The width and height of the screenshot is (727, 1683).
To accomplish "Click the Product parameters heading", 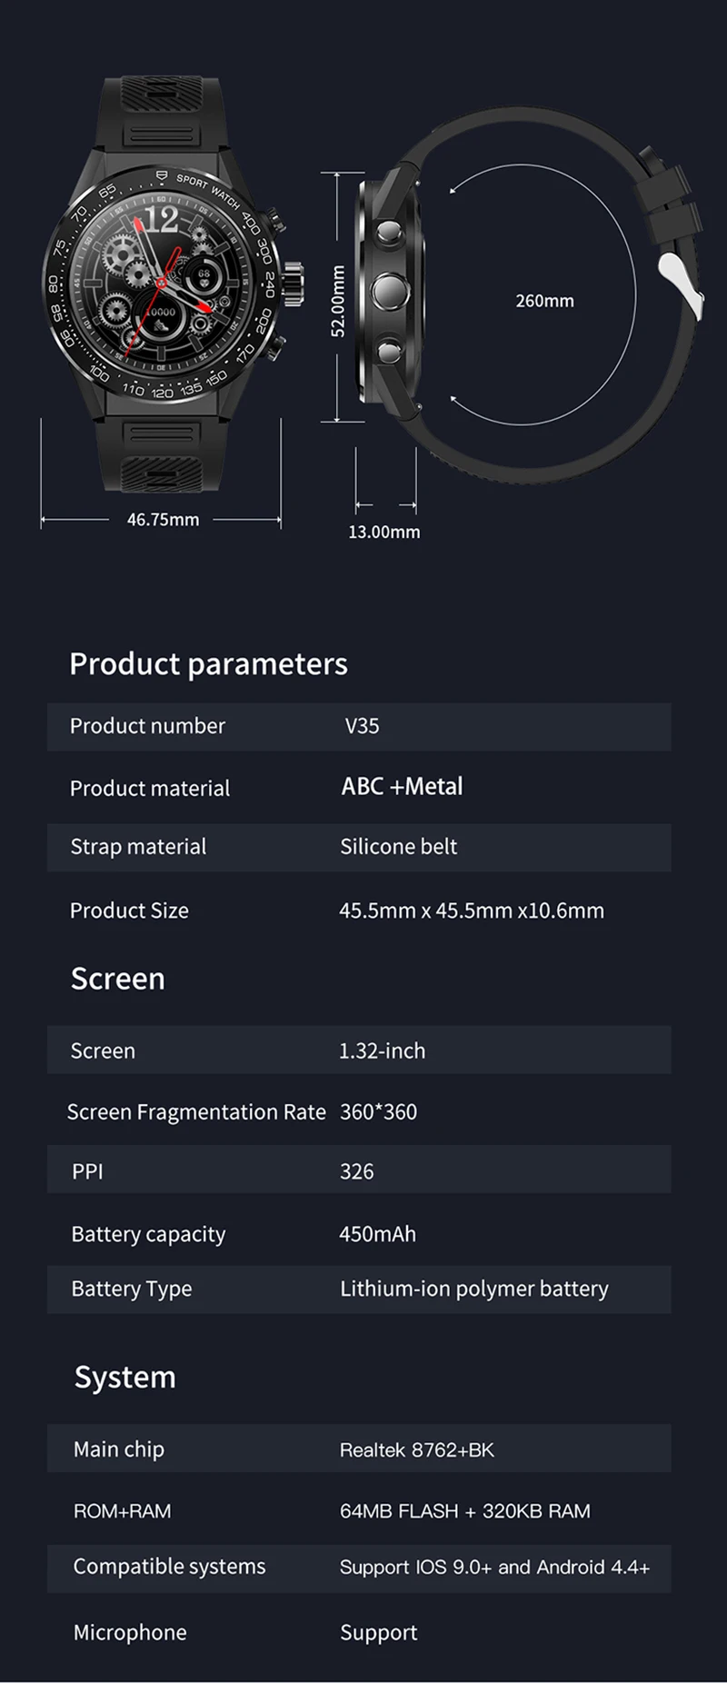I will click(x=208, y=664).
